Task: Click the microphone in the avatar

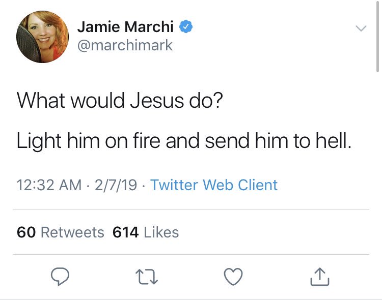Action: [26, 43]
